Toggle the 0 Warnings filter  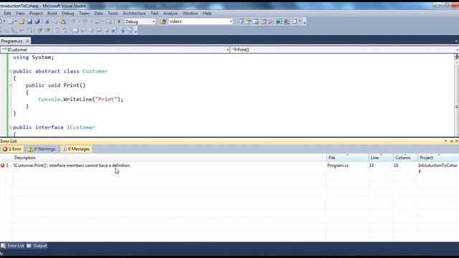tap(42, 149)
